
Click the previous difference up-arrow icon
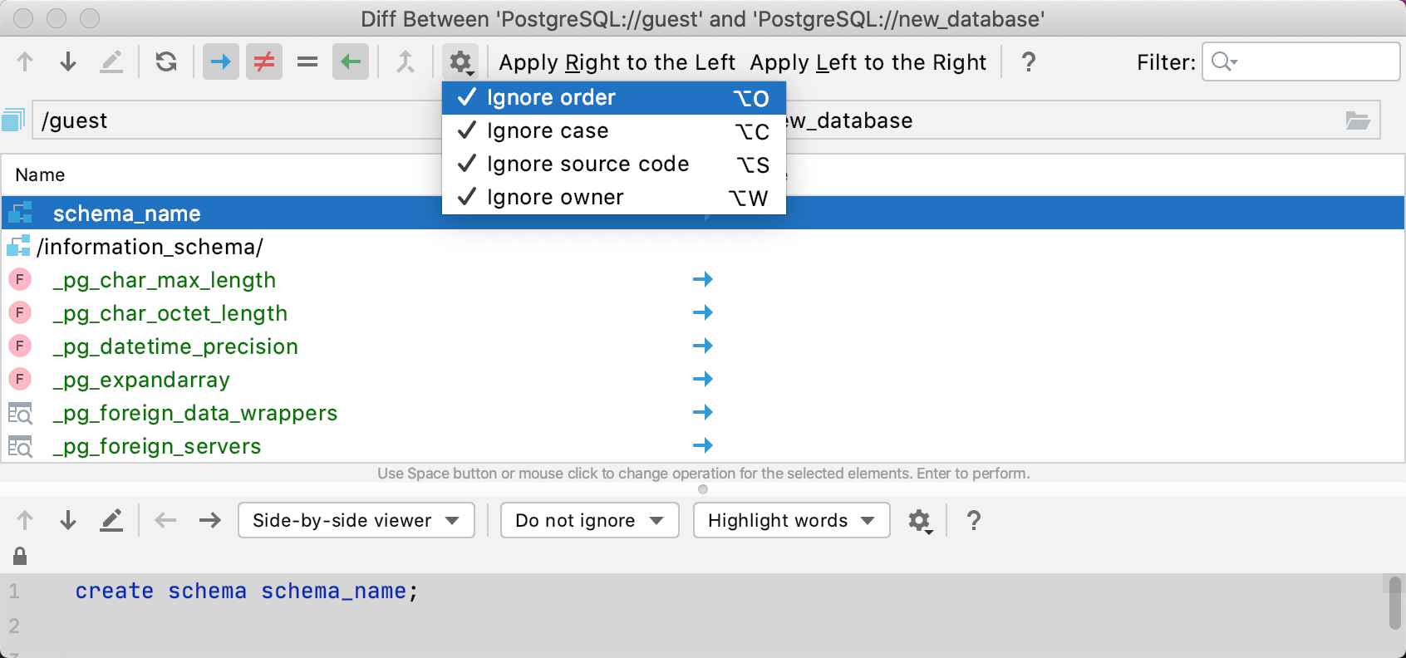24,61
